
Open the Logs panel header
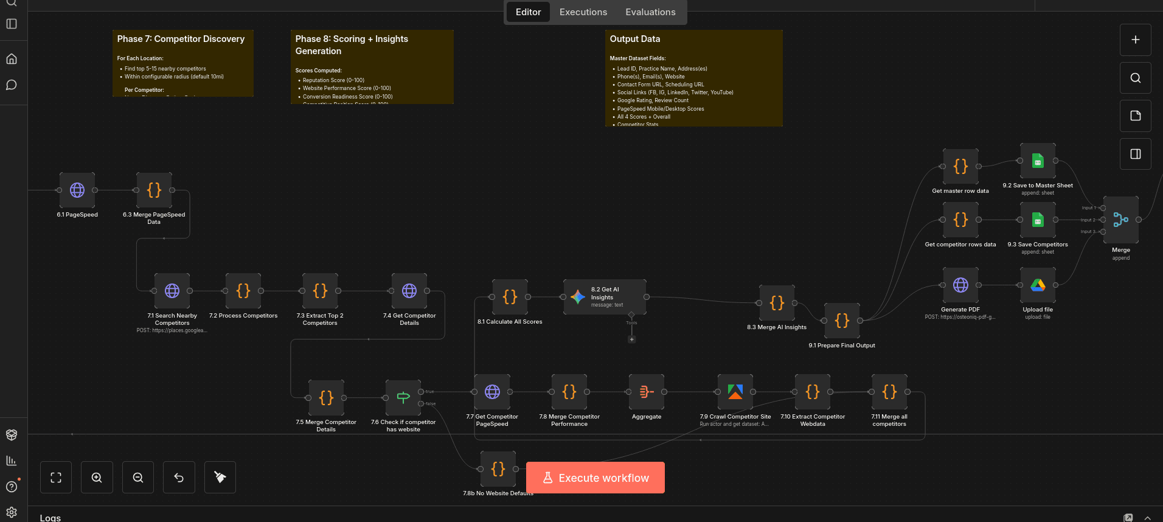[50, 518]
